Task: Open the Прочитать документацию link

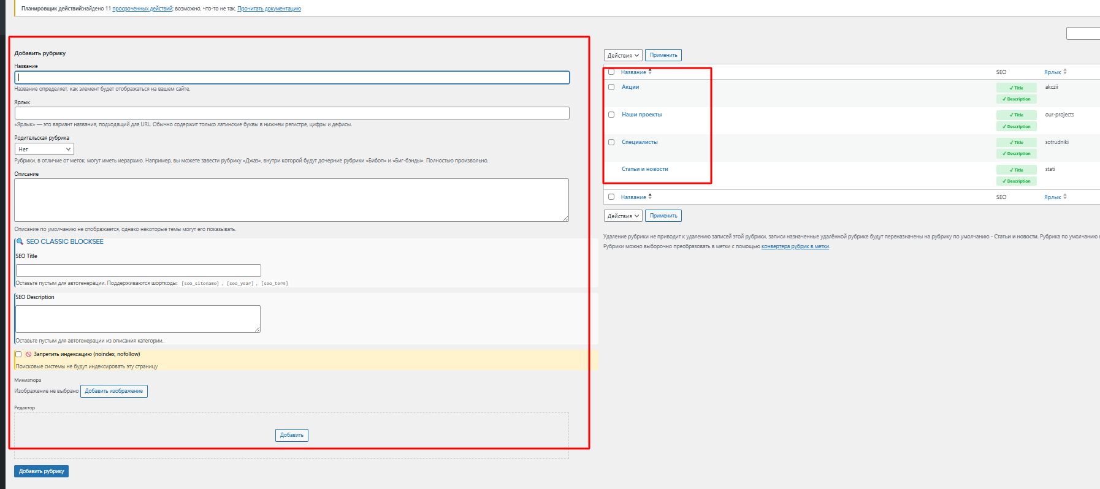Action: pyautogui.click(x=269, y=9)
